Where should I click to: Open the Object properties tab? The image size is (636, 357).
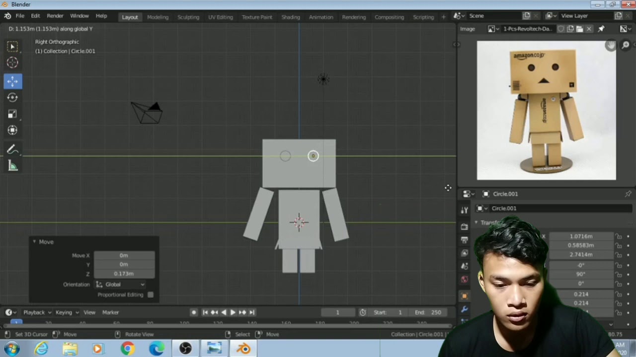[x=465, y=296]
